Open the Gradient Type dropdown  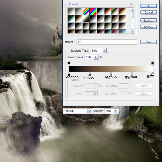pos(104,50)
